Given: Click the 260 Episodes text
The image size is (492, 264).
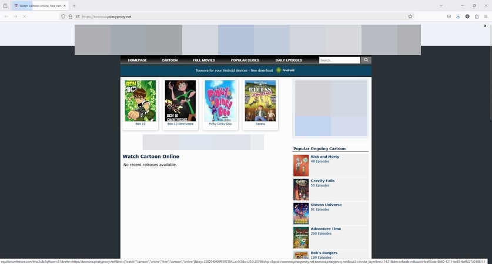Looking at the screenshot, I should [321, 233].
